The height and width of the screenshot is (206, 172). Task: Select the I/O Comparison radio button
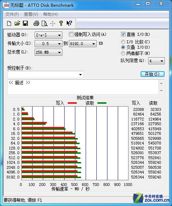tap(123, 42)
